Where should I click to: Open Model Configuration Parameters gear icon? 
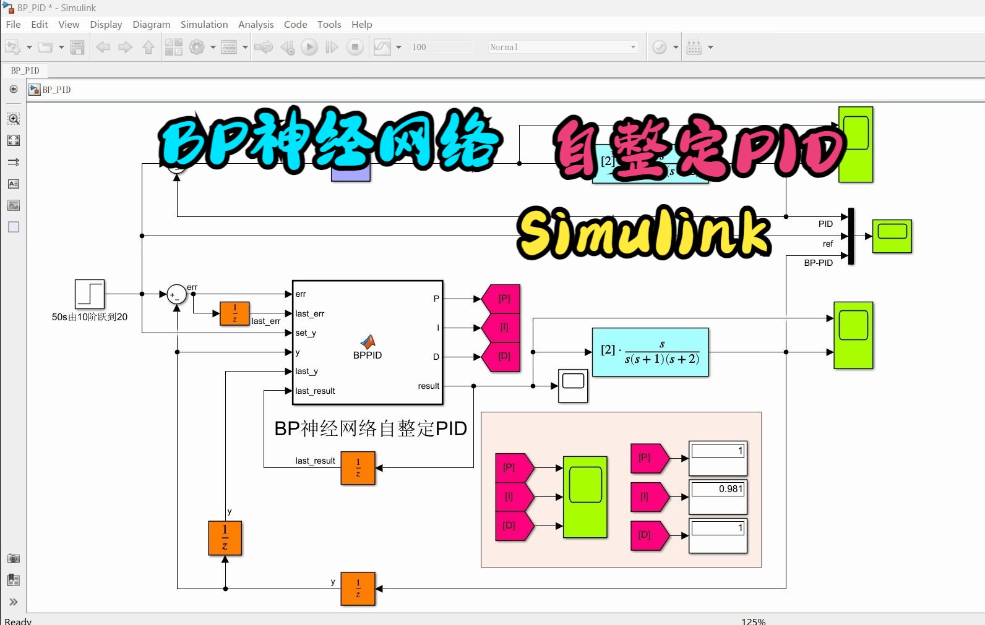point(197,47)
